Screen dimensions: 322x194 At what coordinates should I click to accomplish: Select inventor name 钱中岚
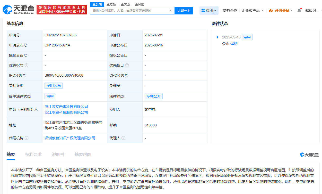click(x=150, y=109)
